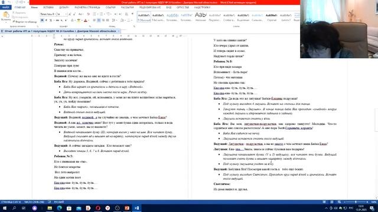Adjust the zoom slider in status bar

click(x=356, y=202)
